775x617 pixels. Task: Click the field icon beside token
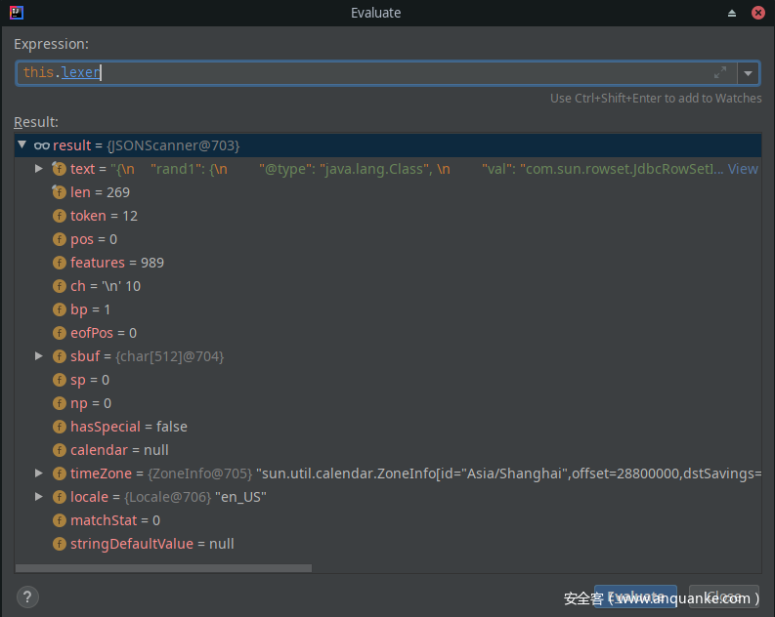coord(59,216)
